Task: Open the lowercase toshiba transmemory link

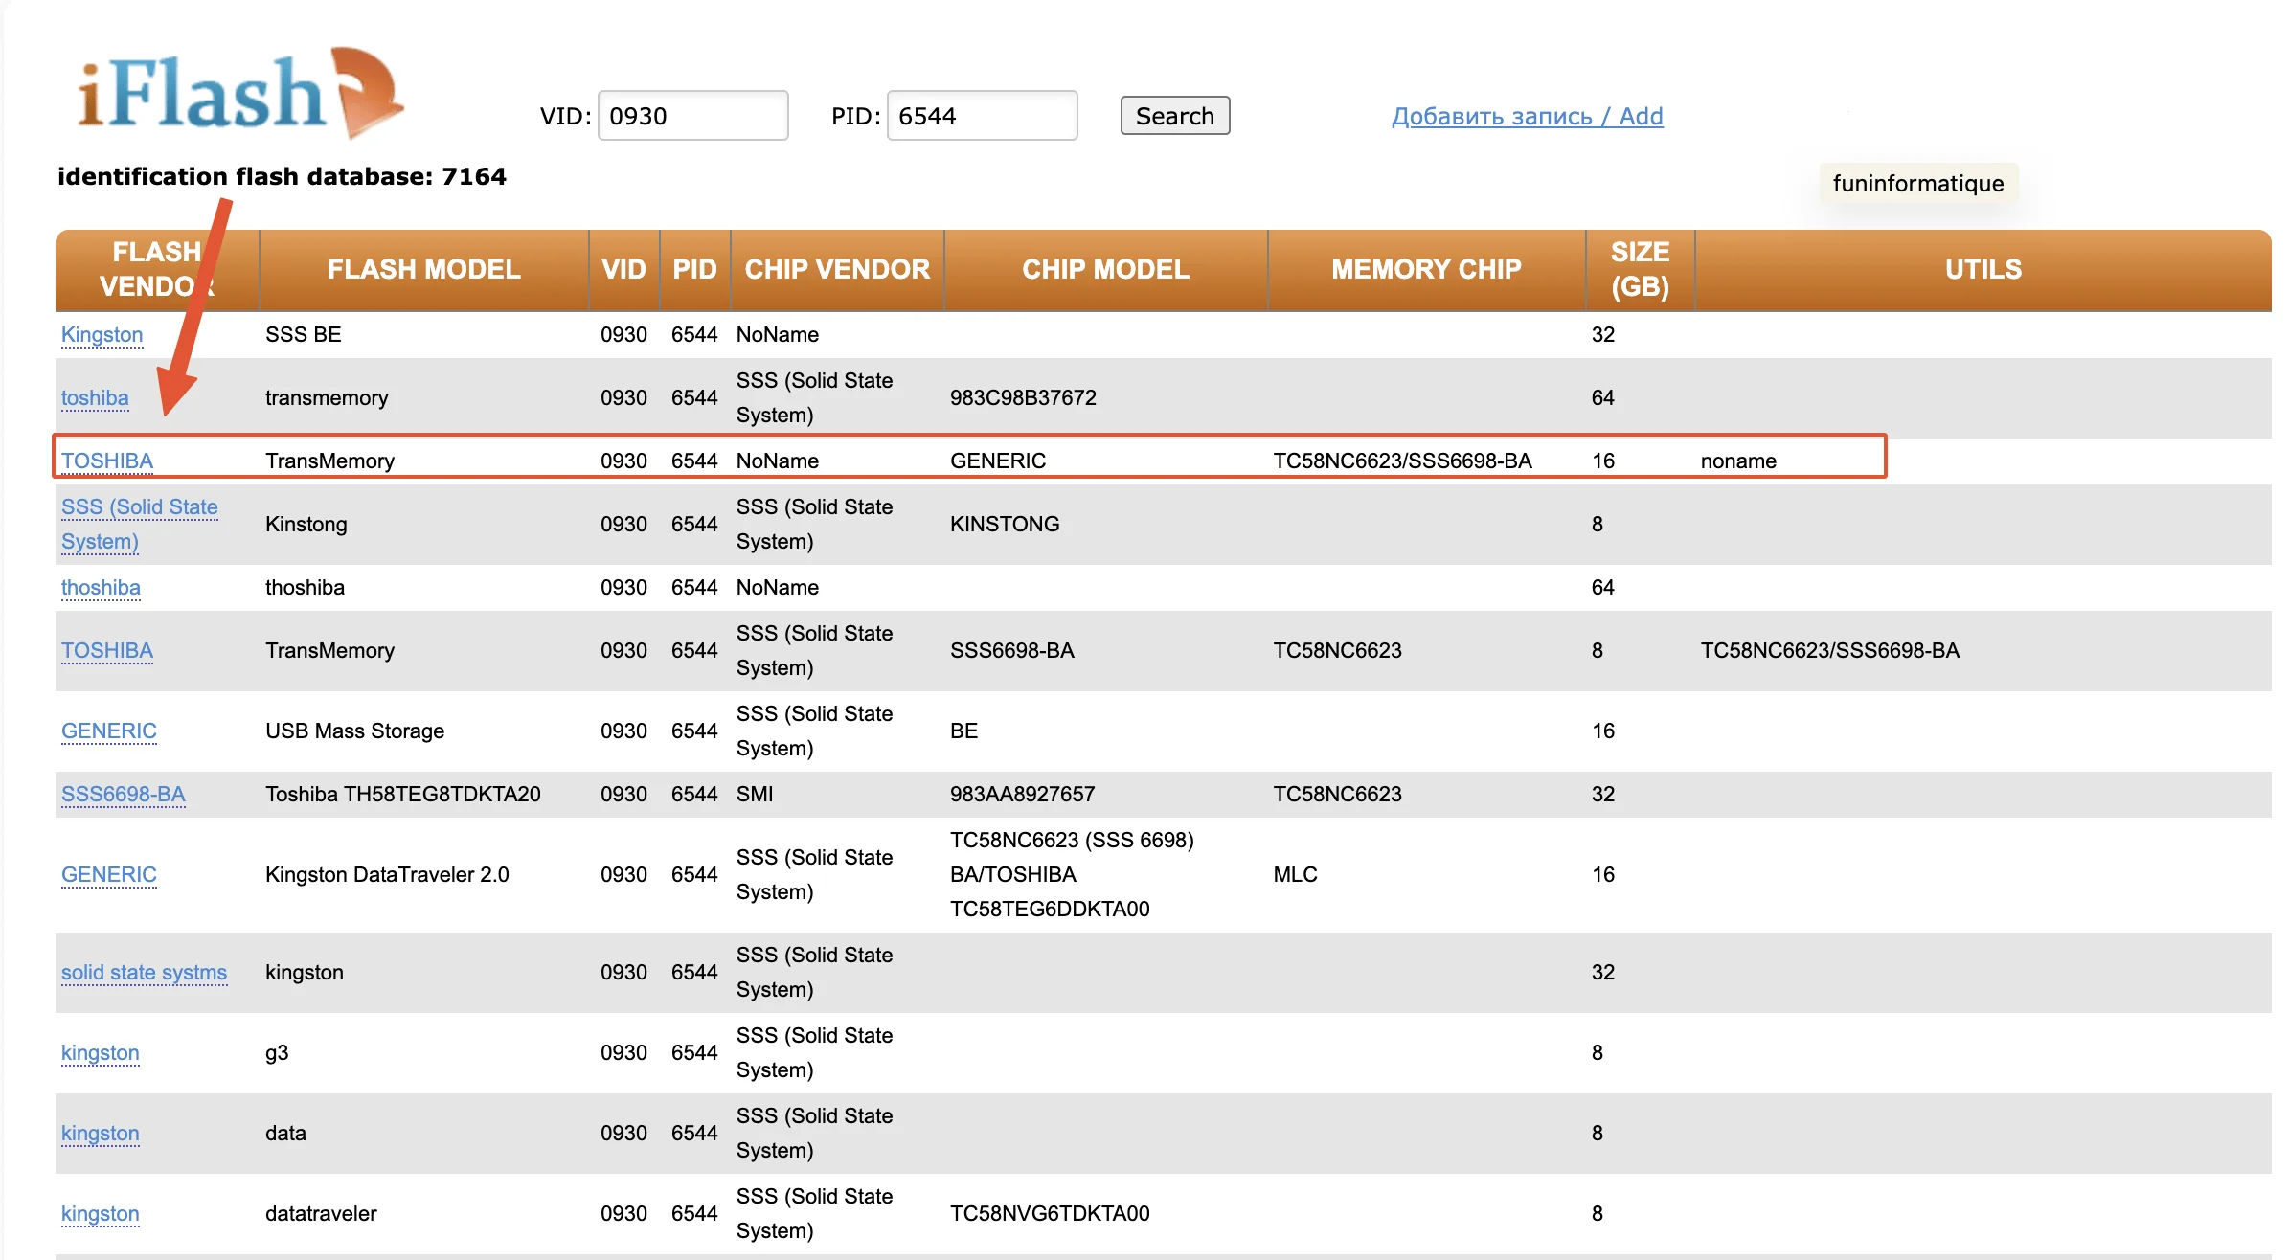Action: 95,398
